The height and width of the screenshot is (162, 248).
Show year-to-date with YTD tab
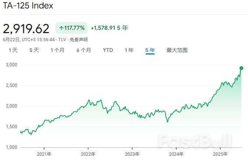click(x=108, y=50)
